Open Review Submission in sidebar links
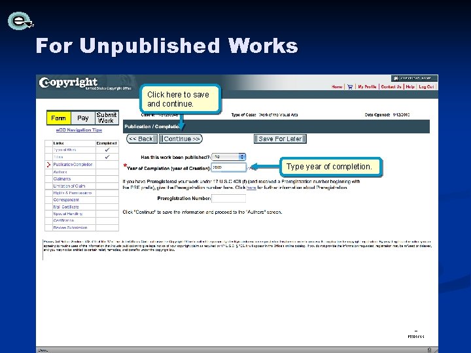 click(70, 227)
